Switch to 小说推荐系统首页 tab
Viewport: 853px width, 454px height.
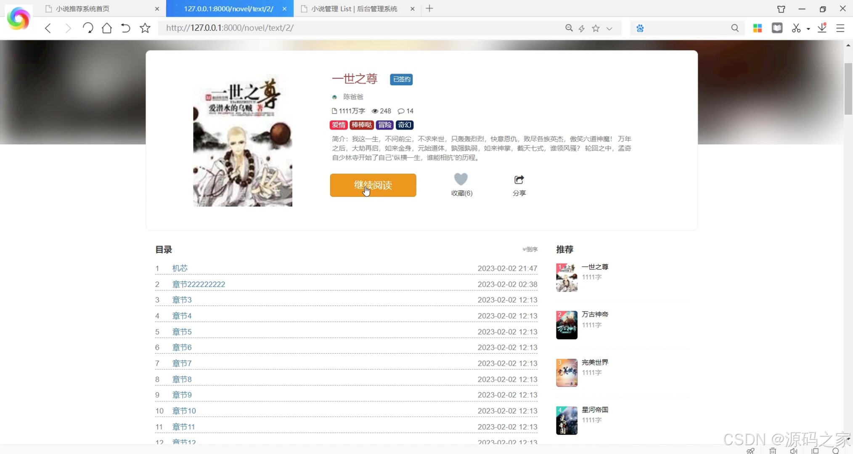point(83,8)
